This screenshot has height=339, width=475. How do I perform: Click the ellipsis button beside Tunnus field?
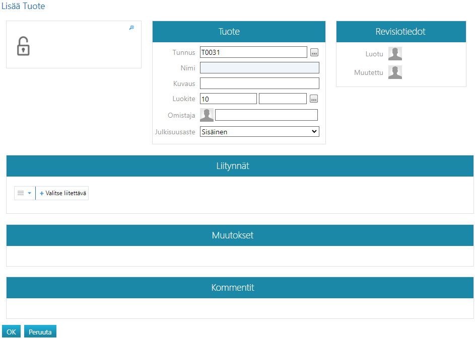click(x=314, y=52)
